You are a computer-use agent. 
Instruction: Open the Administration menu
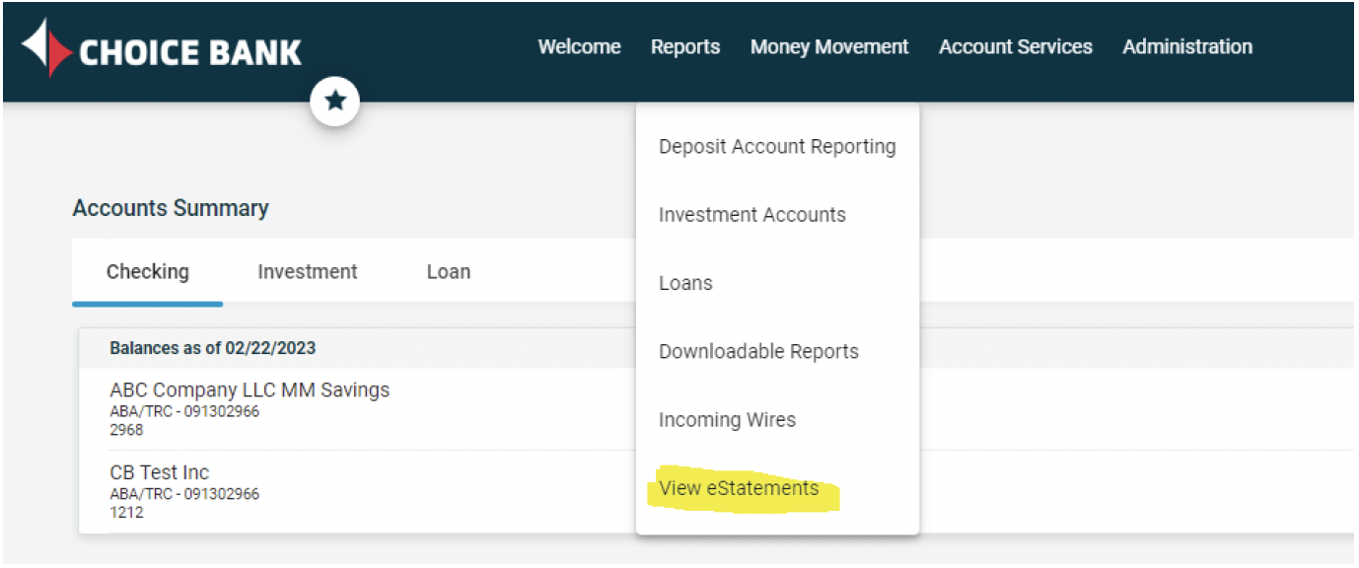pyautogui.click(x=1187, y=46)
